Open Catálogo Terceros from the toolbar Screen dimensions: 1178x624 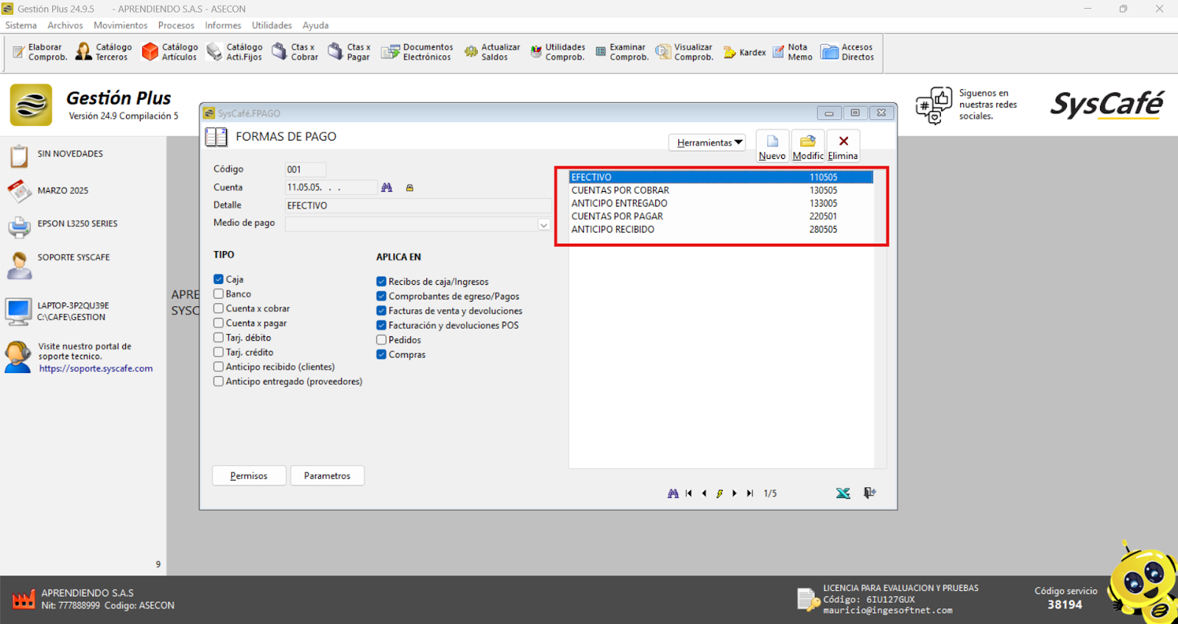(104, 52)
